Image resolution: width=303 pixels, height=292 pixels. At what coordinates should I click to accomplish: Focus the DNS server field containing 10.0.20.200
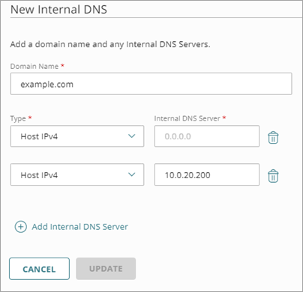click(207, 174)
